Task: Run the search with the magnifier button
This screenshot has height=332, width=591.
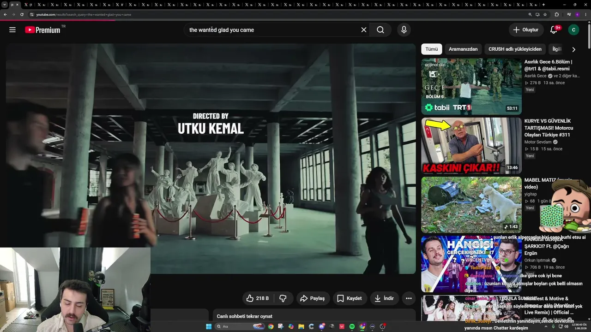Action: (x=380, y=30)
